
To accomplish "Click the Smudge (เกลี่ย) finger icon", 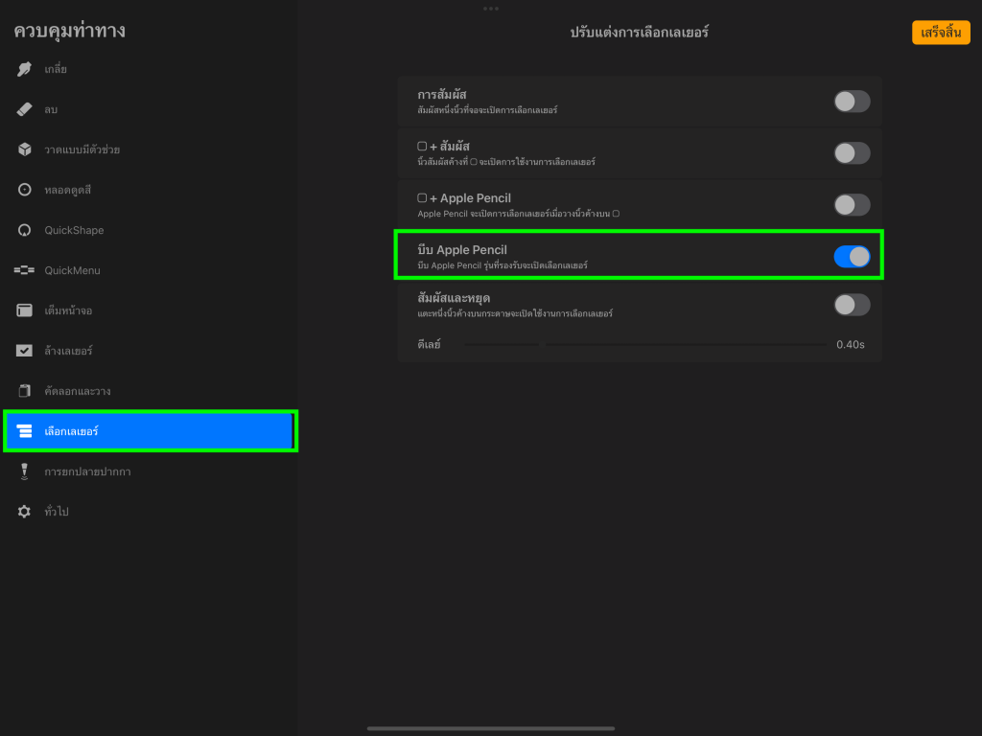I will (25, 69).
